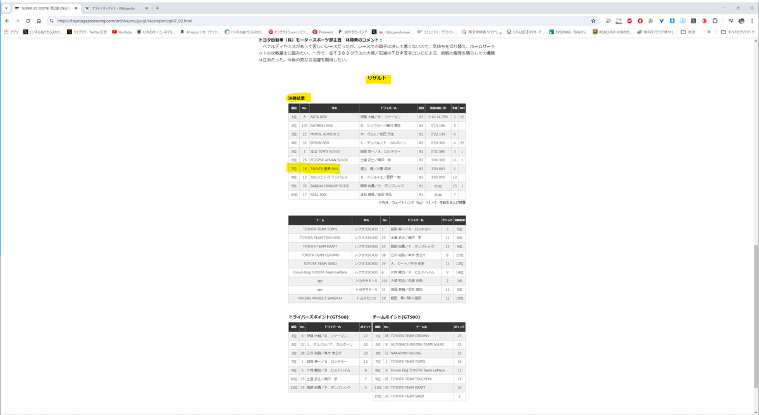Image resolution: width=759 pixels, height=415 pixels.
Task: Open the Pinterest bookmark
Action: coord(323,32)
